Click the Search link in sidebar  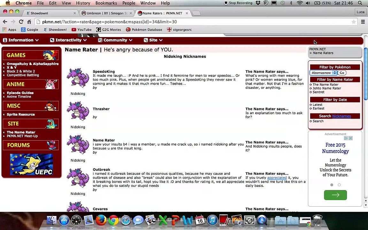tap(318, 121)
